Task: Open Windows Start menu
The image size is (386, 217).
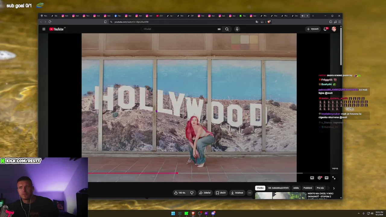Action: pos(173,213)
